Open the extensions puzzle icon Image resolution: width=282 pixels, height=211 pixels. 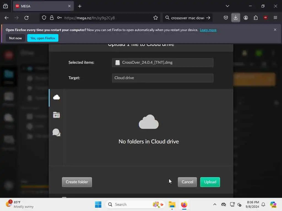tap(256, 18)
